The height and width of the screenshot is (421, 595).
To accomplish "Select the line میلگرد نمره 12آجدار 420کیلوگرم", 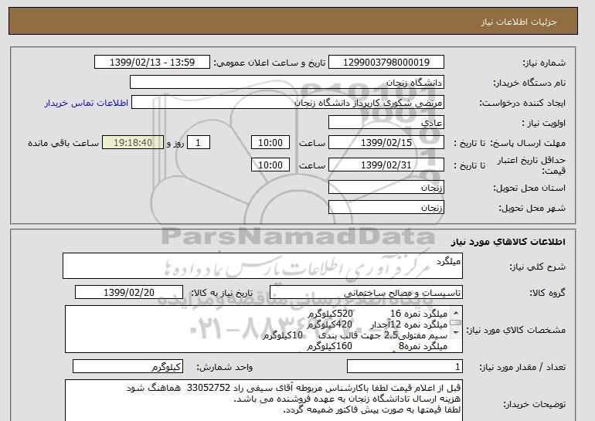I will tap(378, 324).
